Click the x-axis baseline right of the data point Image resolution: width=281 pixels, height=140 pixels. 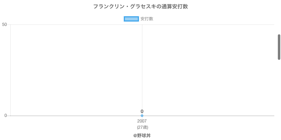(x=211, y=115)
